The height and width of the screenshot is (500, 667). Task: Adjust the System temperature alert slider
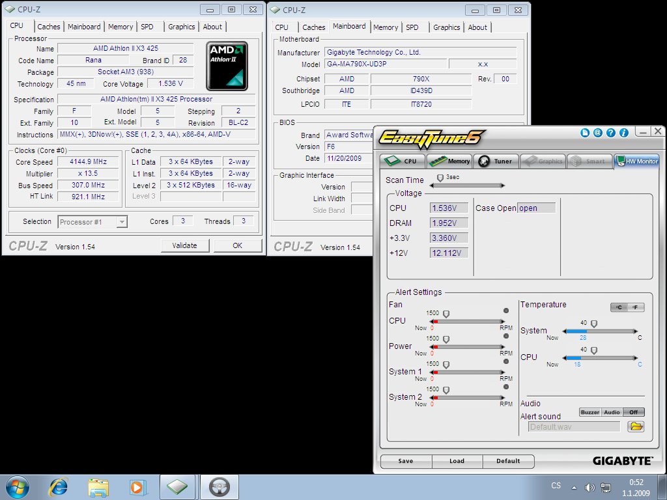[594, 324]
